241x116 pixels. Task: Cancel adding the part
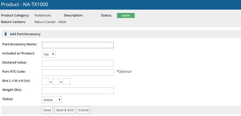pos(84,110)
